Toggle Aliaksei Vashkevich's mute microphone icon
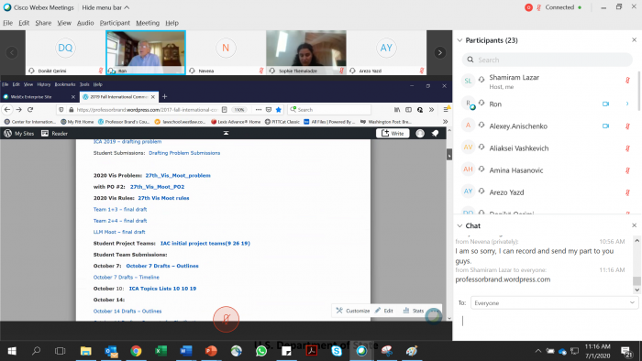This screenshot has height=361, width=642. (x=627, y=148)
